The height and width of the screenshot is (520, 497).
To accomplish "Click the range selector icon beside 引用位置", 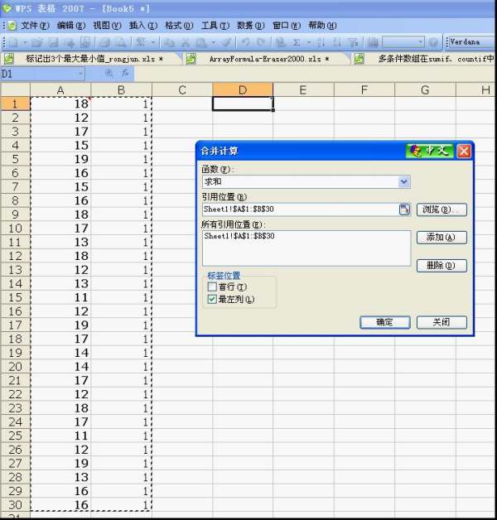I will pyautogui.click(x=404, y=209).
